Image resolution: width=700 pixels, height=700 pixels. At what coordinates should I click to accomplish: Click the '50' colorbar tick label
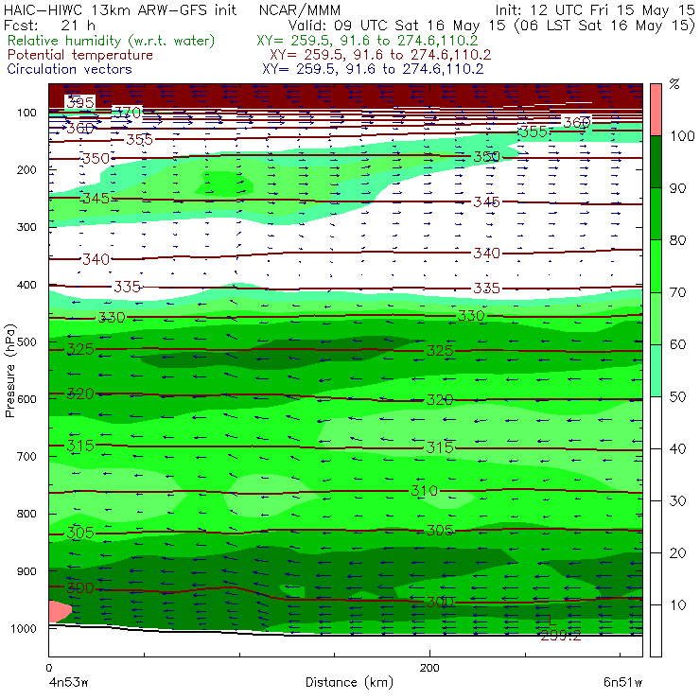click(x=677, y=397)
